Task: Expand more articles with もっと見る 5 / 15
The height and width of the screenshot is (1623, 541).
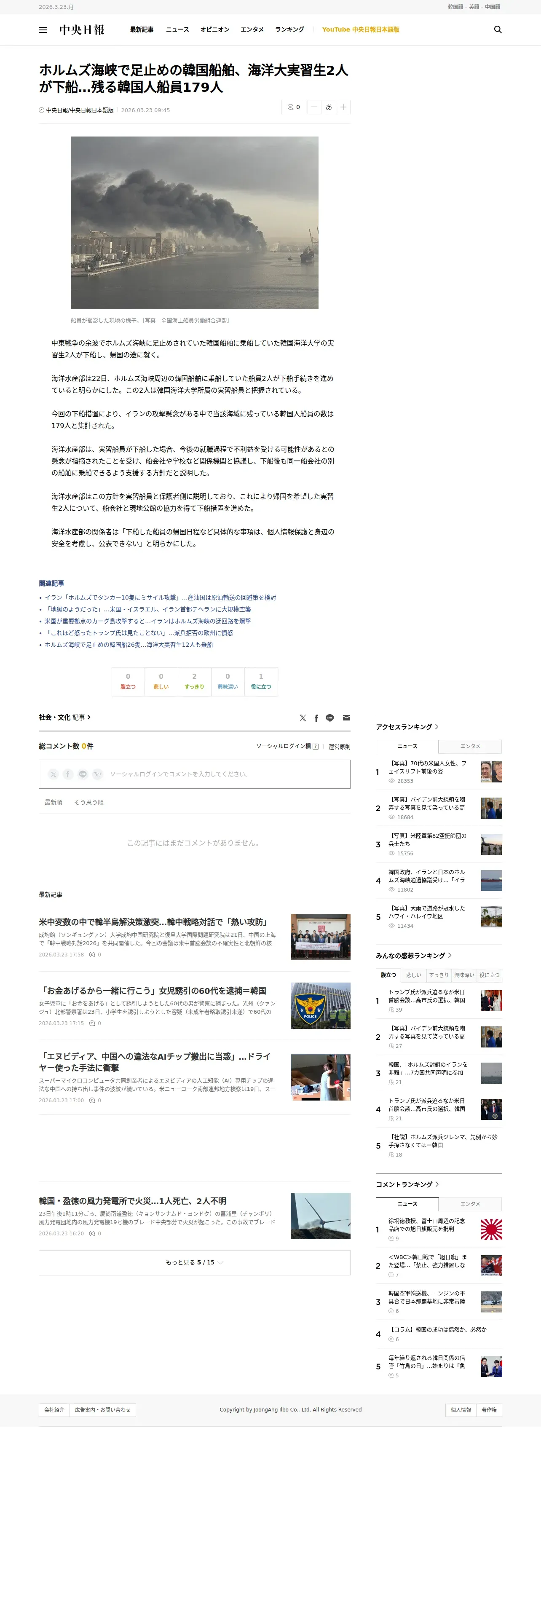Action: coord(195,1263)
